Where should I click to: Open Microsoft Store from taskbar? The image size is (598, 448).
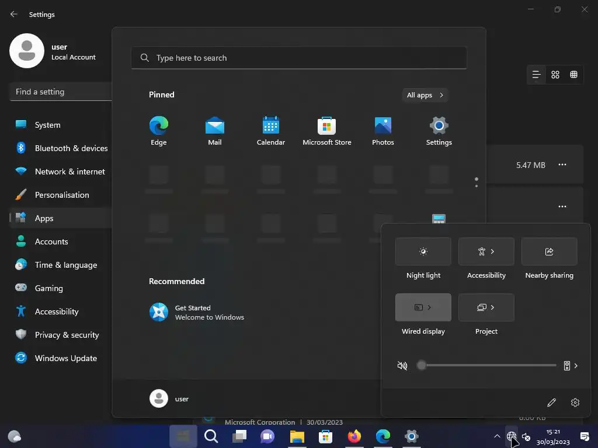coord(325,436)
